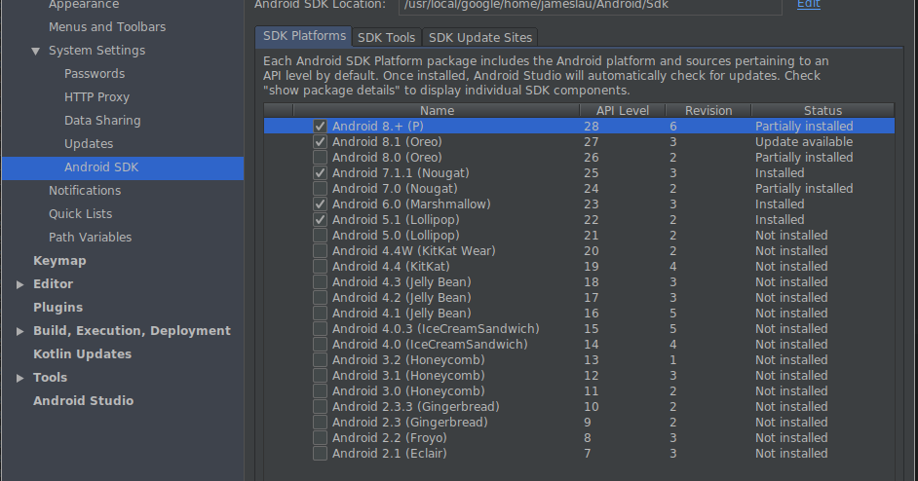Open HTTP Proxy settings
The height and width of the screenshot is (481, 918).
[96, 97]
